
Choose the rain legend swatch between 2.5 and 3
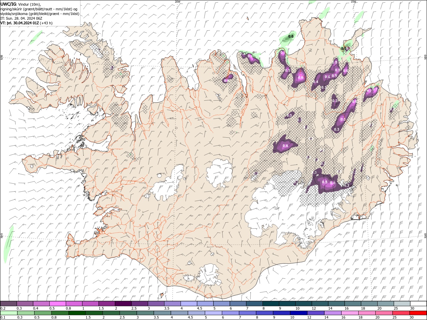[x=128, y=313]
